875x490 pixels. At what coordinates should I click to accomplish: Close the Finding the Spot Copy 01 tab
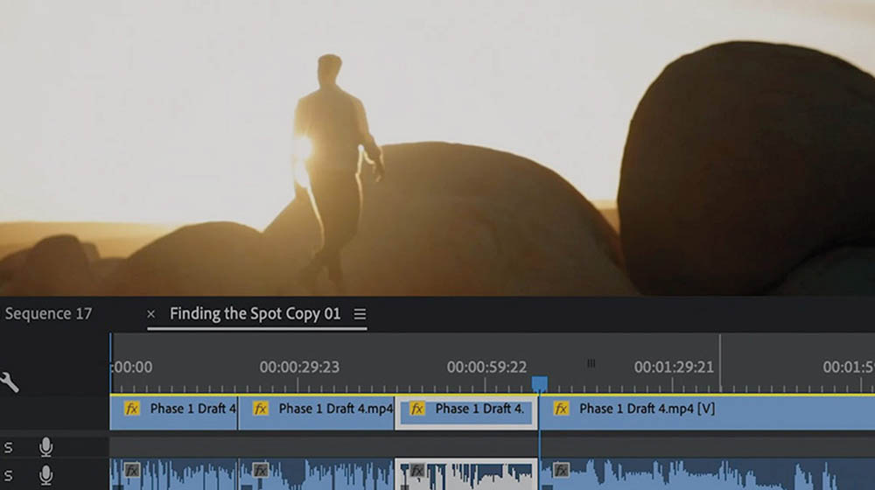150,314
